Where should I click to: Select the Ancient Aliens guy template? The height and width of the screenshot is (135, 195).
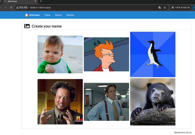pyautogui.click(x=60, y=102)
